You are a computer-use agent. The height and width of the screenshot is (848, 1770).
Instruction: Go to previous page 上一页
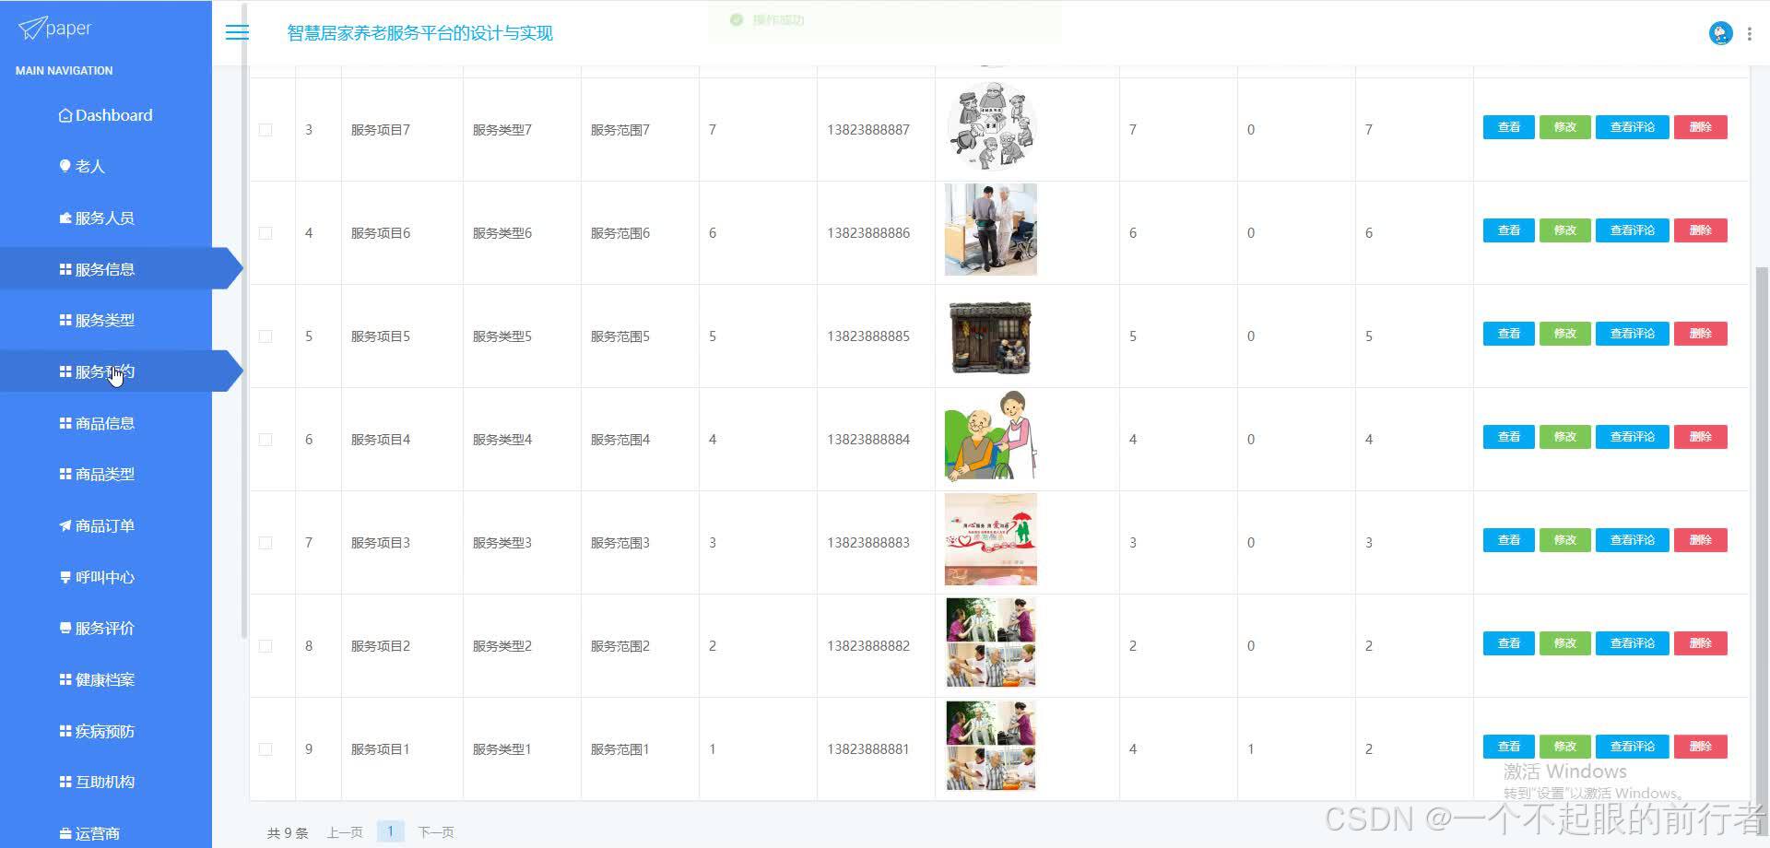345,832
